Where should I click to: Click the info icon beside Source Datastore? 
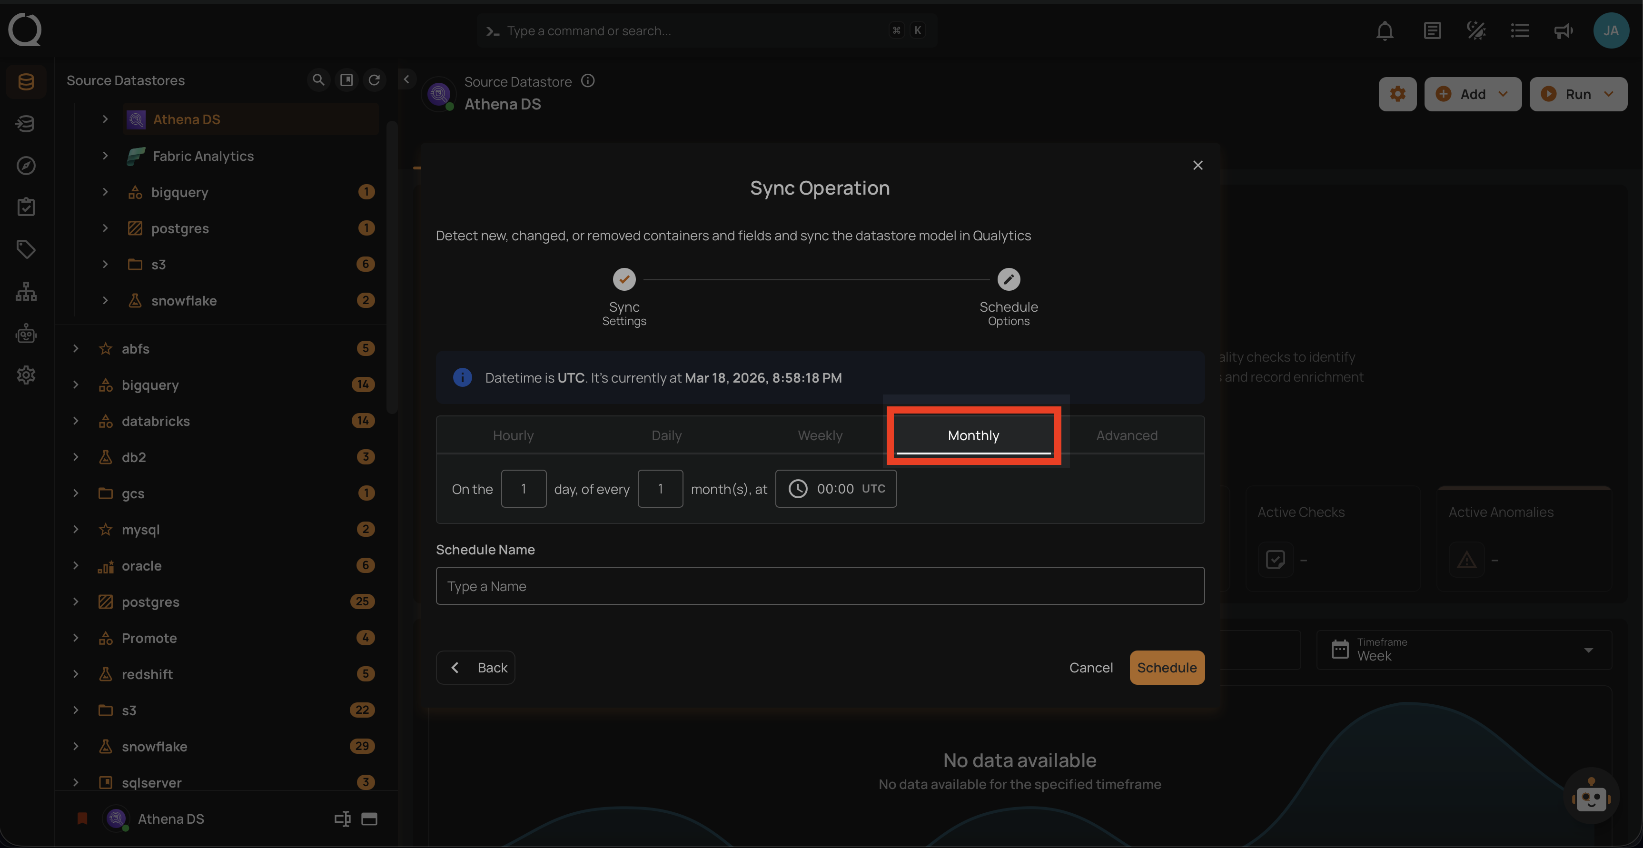pyautogui.click(x=587, y=81)
